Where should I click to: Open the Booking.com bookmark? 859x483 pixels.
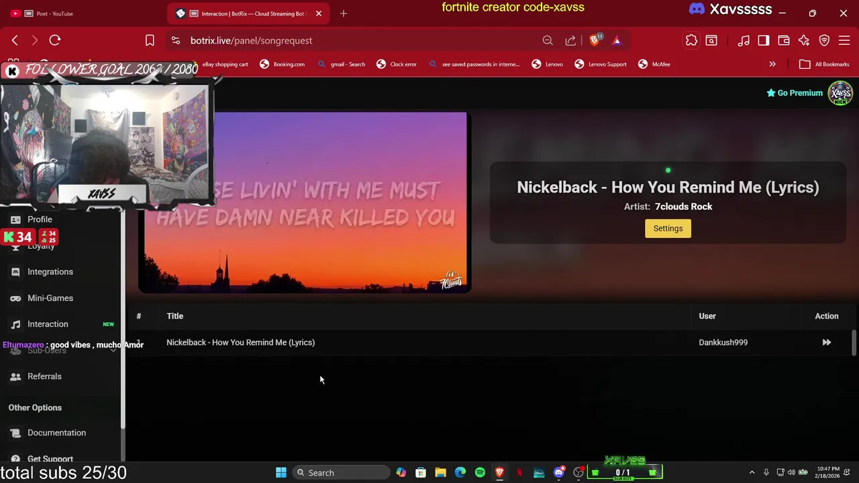click(282, 64)
